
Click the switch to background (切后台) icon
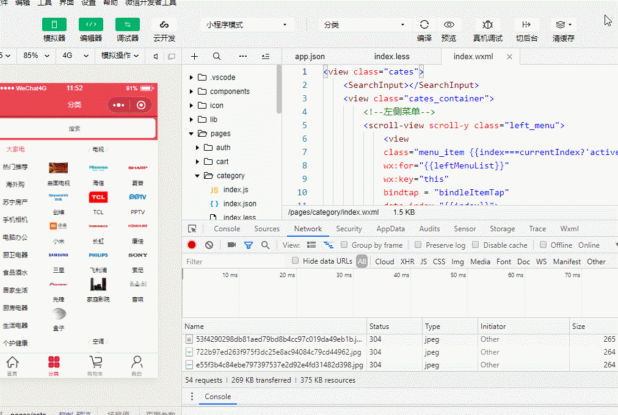(x=526, y=24)
